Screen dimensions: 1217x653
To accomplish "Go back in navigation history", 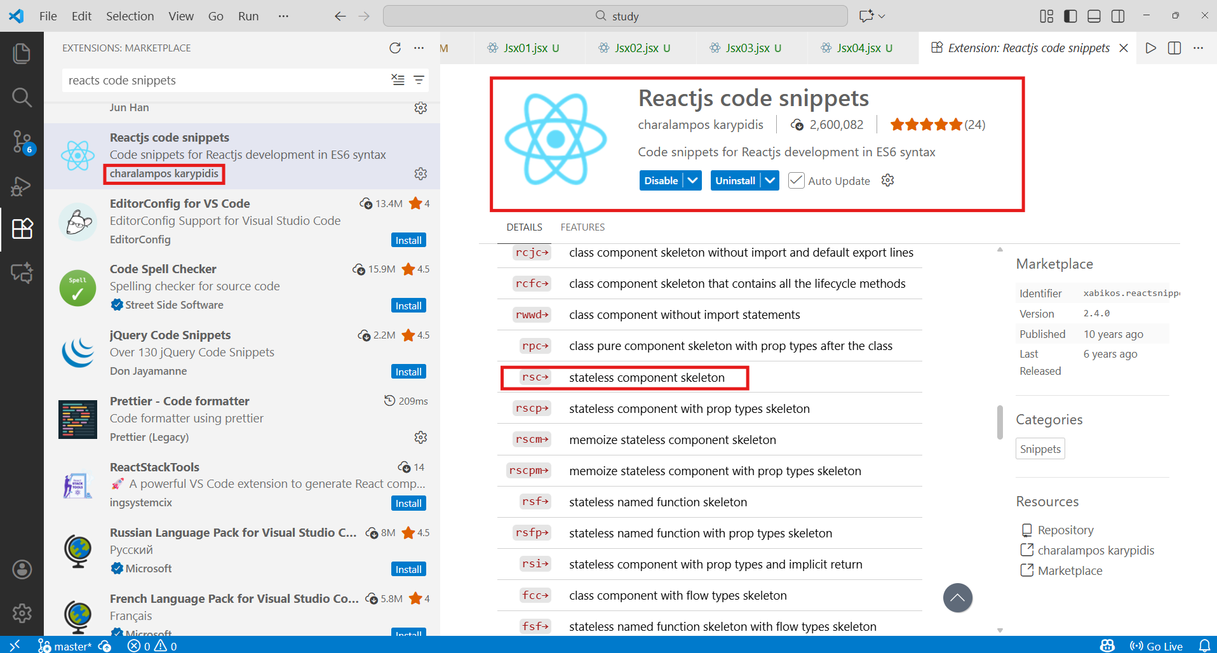I will (340, 16).
